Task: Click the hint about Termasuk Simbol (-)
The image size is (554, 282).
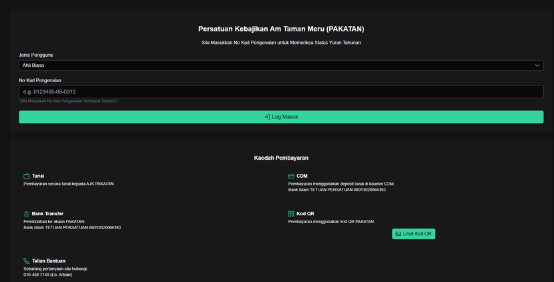Action: point(69,101)
